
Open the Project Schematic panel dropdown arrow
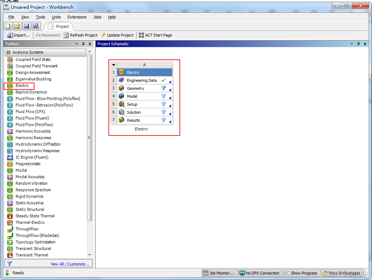click(x=352, y=44)
